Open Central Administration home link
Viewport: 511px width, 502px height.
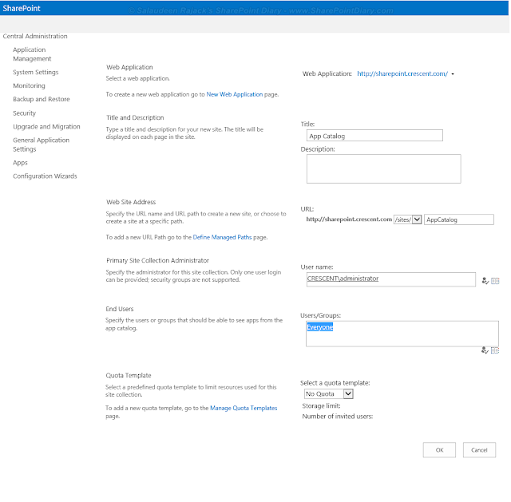(x=35, y=36)
